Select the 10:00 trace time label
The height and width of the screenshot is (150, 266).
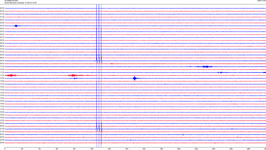point(2,66)
